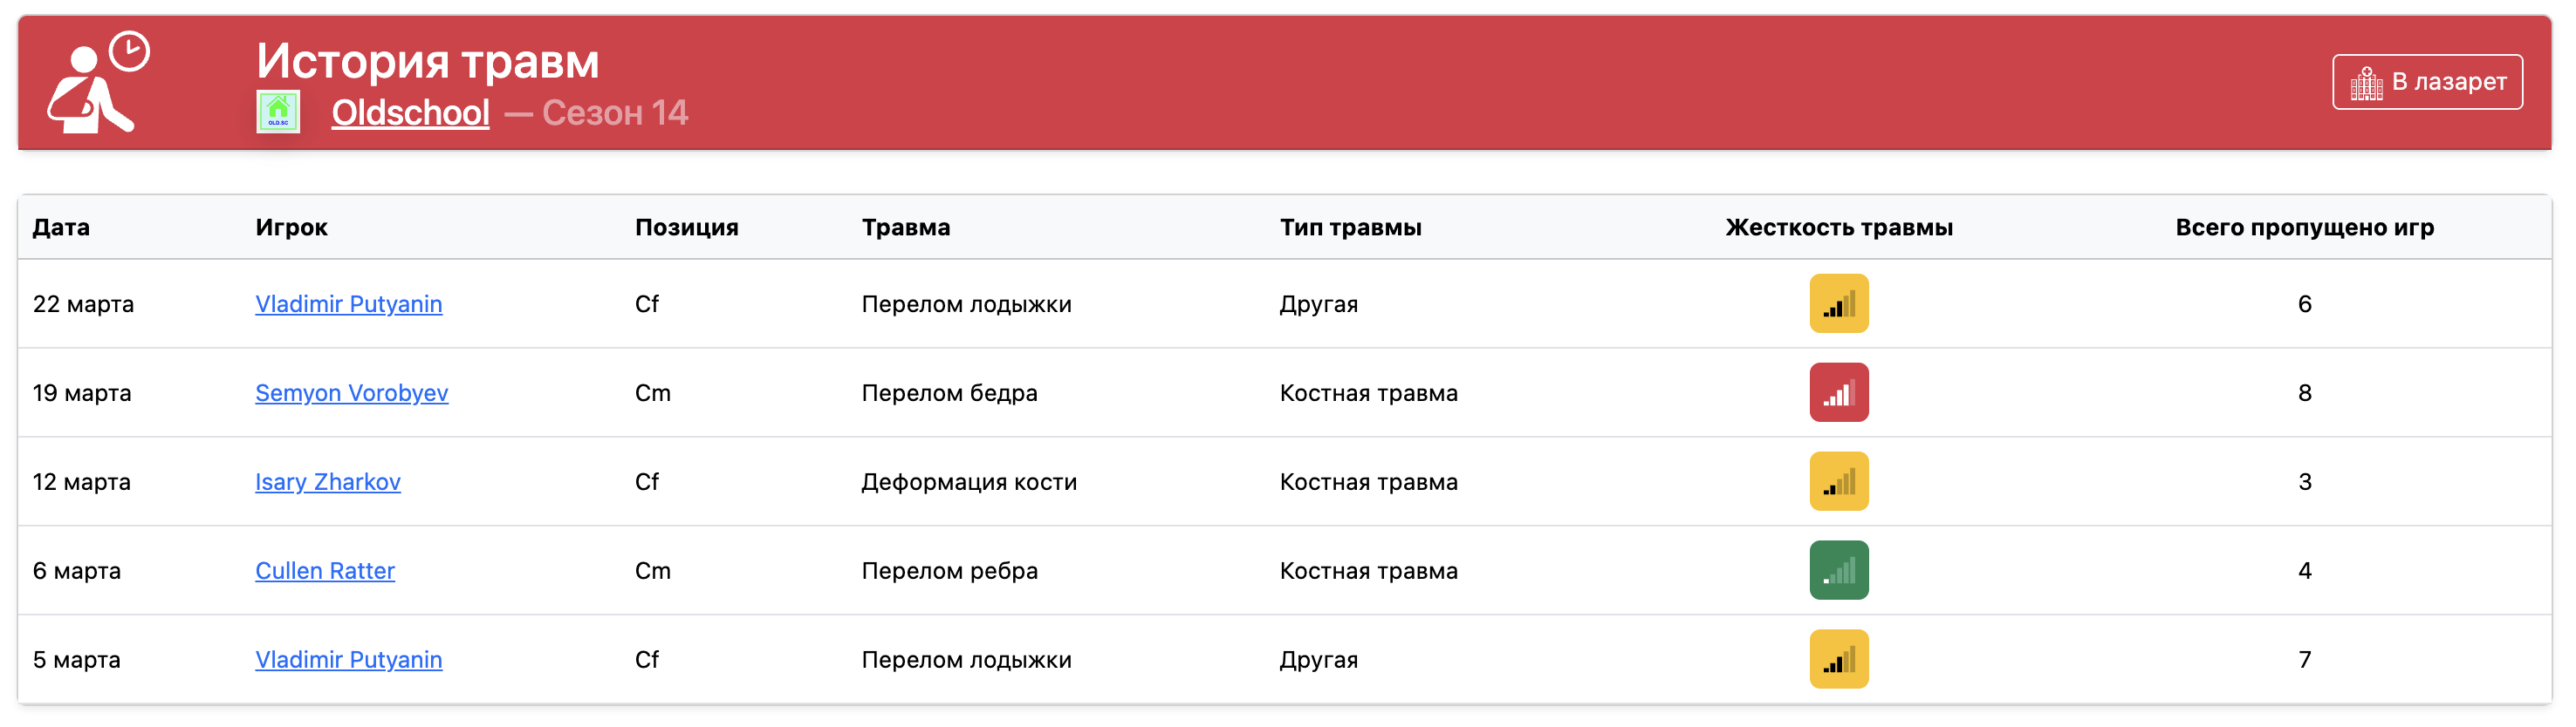Open Cullen Ratter's player profile

[325, 570]
